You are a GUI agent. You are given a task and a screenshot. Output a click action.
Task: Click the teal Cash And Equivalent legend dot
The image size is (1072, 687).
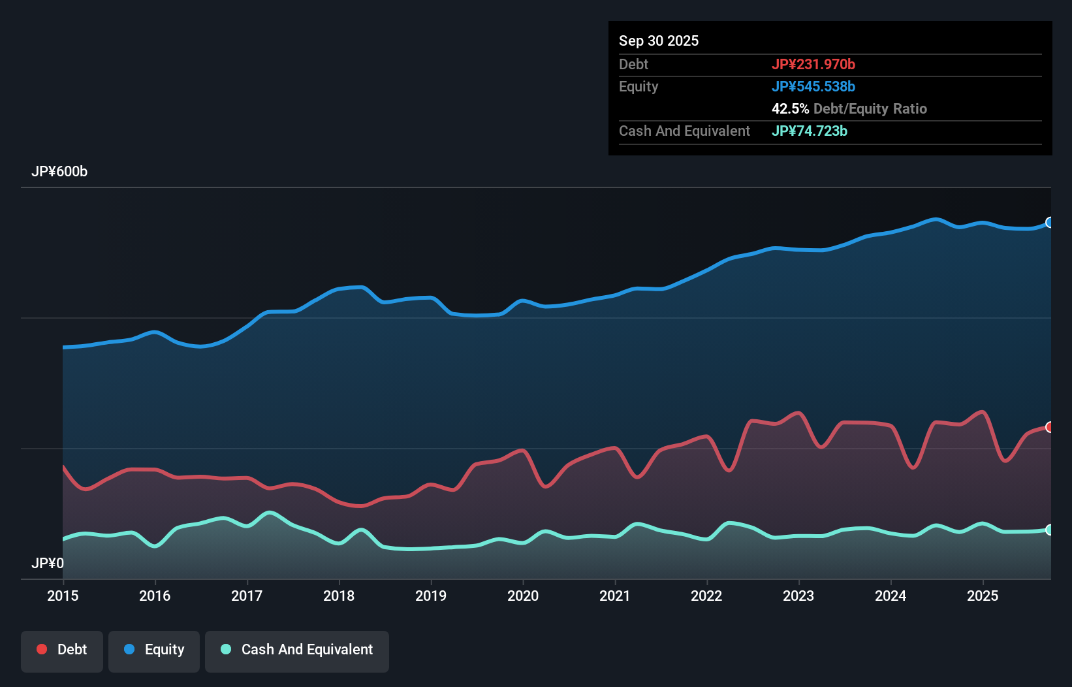(x=226, y=649)
